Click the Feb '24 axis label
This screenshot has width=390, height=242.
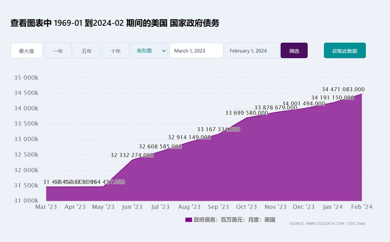pyautogui.click(x=361, y=207)
